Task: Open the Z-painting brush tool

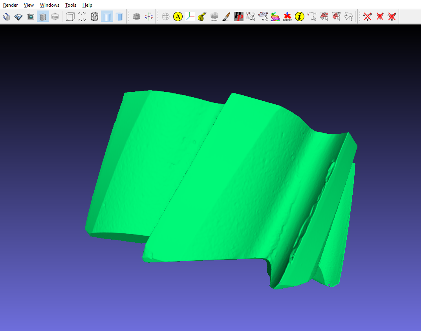Action: (x=226, y=16)
